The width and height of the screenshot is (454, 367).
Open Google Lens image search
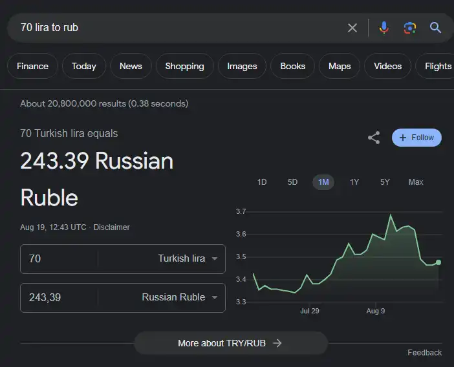pos(409,28)
